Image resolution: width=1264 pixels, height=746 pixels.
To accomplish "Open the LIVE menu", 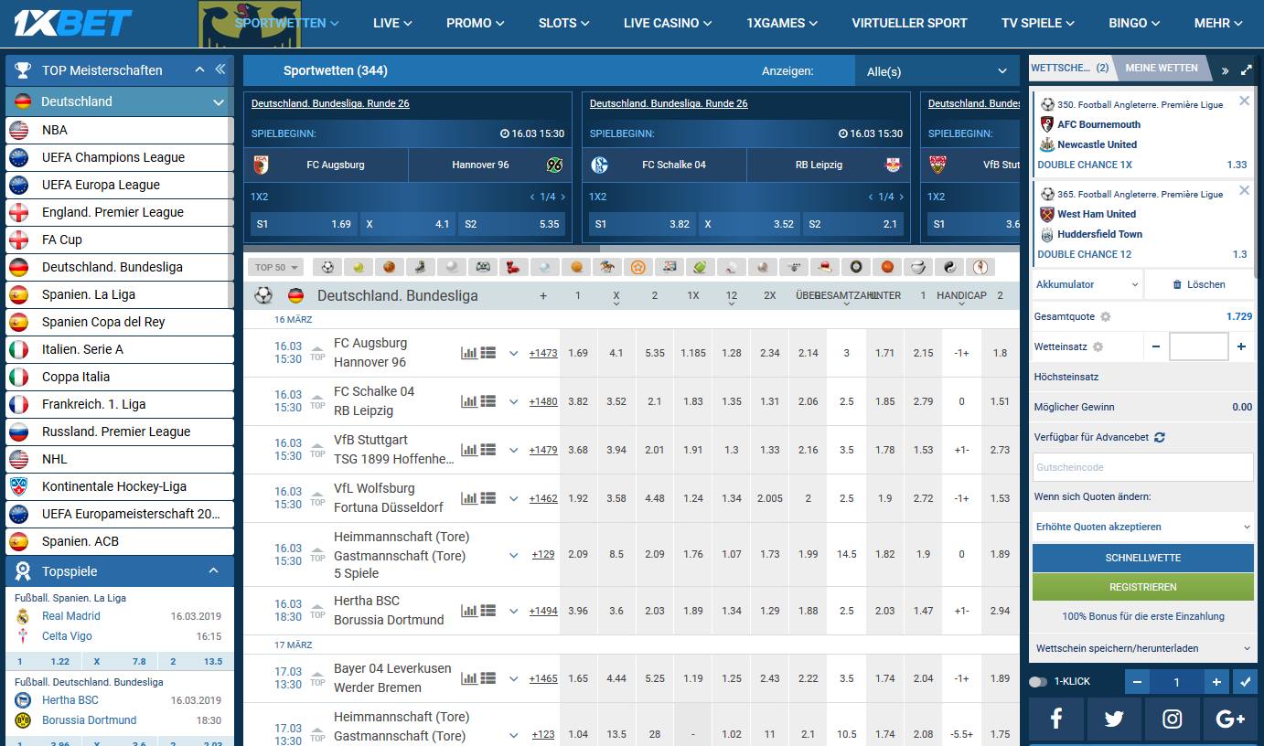I will click(392, 23).
